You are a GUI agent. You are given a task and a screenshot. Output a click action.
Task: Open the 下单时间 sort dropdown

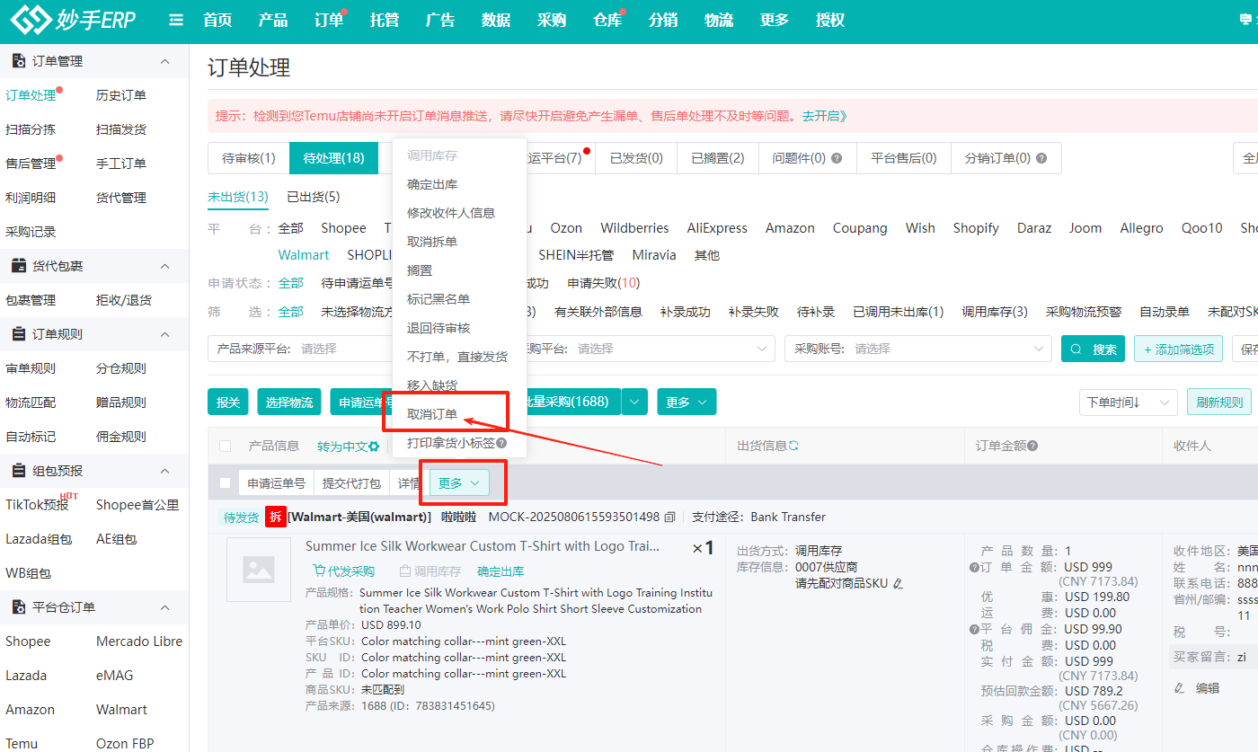point(1128,403)
